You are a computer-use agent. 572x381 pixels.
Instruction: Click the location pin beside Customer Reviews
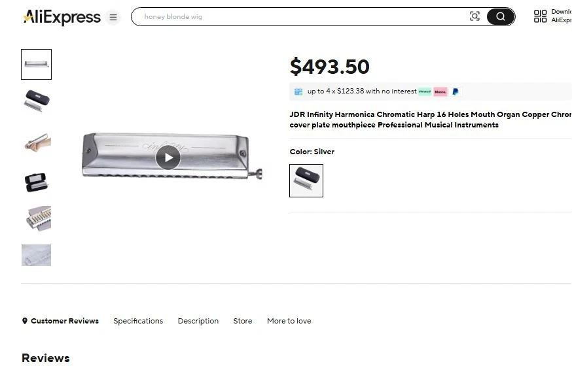click(24, 321)
